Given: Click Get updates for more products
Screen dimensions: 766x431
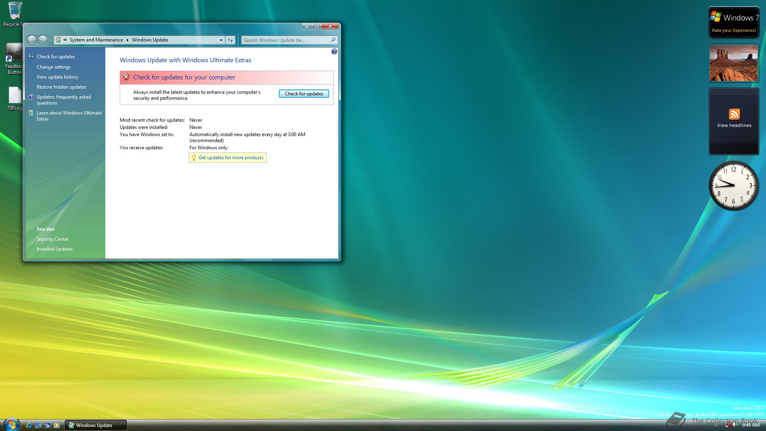Looking at the screenshot, I should [231, 158].
